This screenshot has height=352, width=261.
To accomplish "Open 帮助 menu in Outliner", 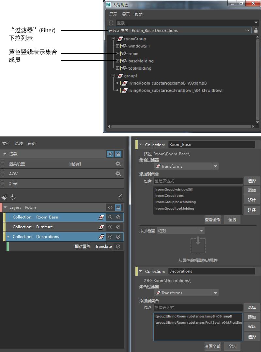I will (x=139, y=14).
